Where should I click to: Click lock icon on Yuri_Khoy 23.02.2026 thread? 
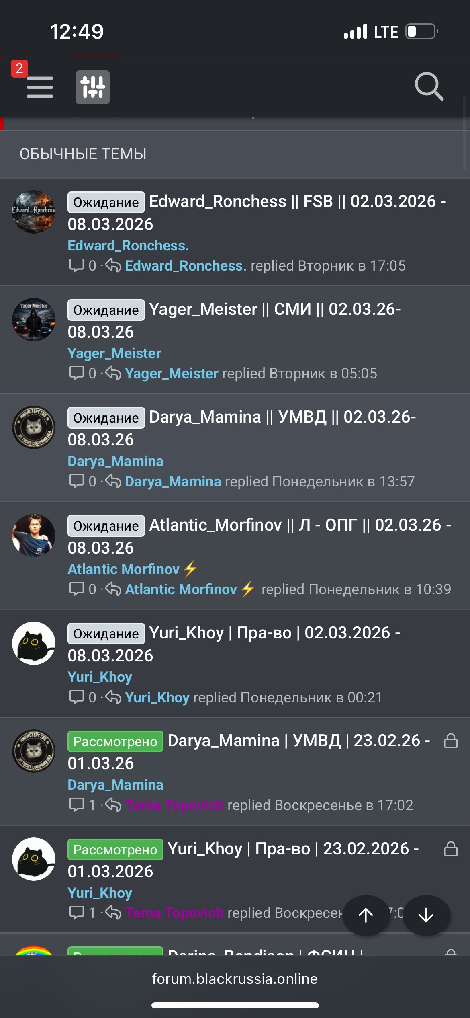451,849
